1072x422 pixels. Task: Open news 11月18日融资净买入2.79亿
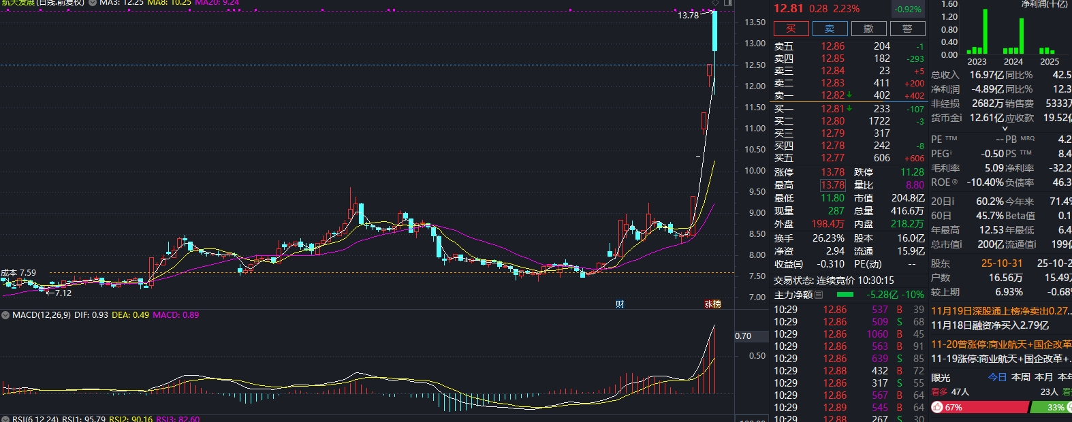pos(990,325)
